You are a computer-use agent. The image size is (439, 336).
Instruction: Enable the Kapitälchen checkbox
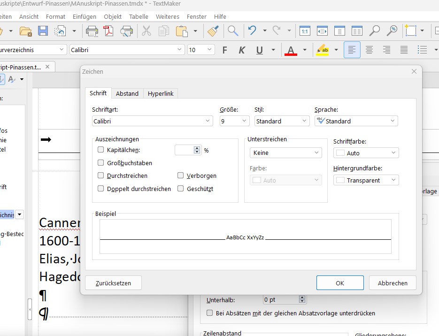click(x=100, y=150)
